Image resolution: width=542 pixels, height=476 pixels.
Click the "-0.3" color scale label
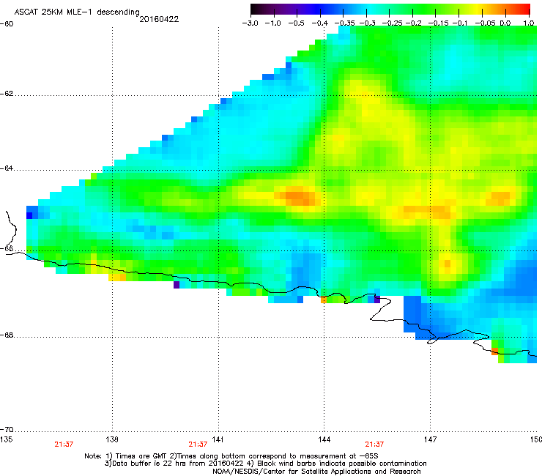point(367,23)
